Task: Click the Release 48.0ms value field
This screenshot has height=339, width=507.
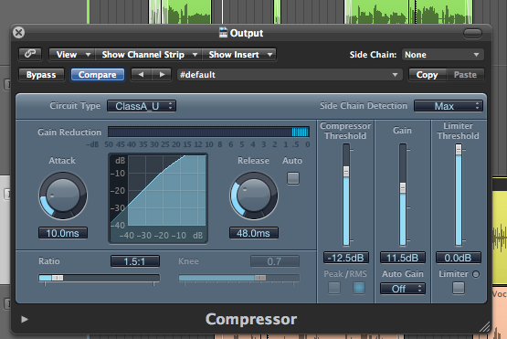Action: [x=254, y=233]
